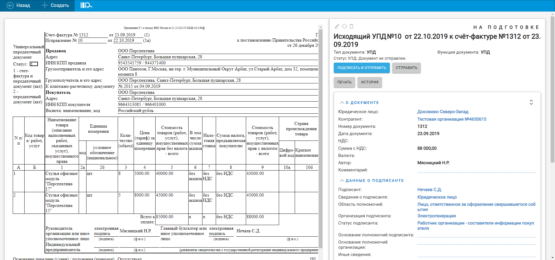Click the author name Мясницкий Н.Р. in details
Screen dimensions: 555x260
(x=433, y=163)
